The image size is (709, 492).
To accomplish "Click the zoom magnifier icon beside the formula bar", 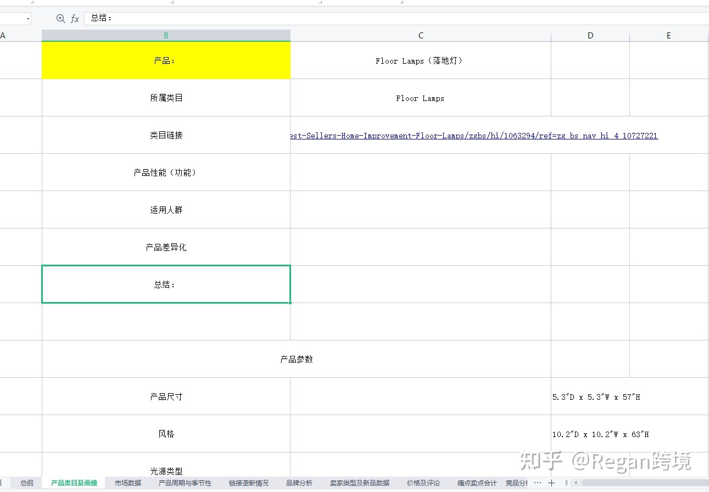I will [x=60, y=19].
